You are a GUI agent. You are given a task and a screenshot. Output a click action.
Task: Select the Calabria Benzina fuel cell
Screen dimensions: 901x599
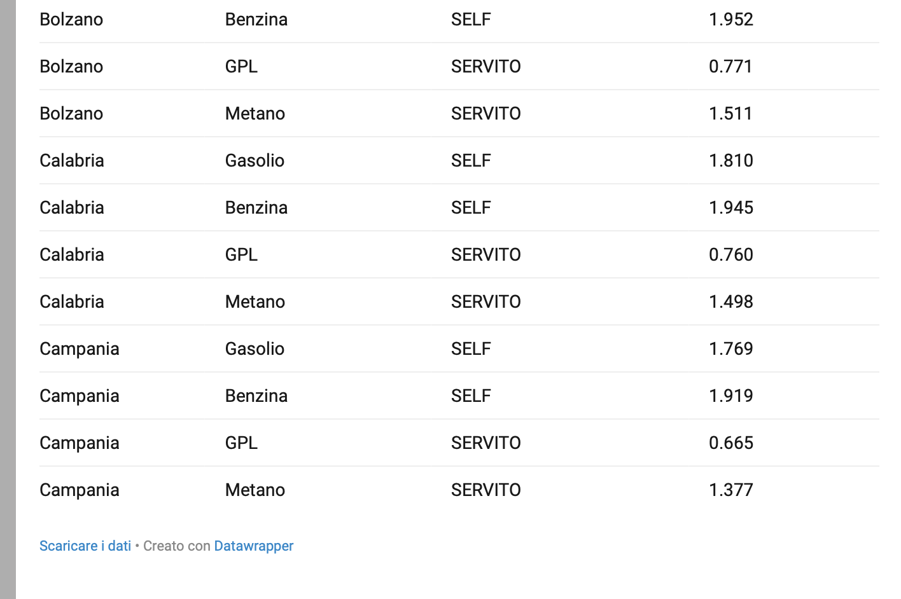[256, 207]
